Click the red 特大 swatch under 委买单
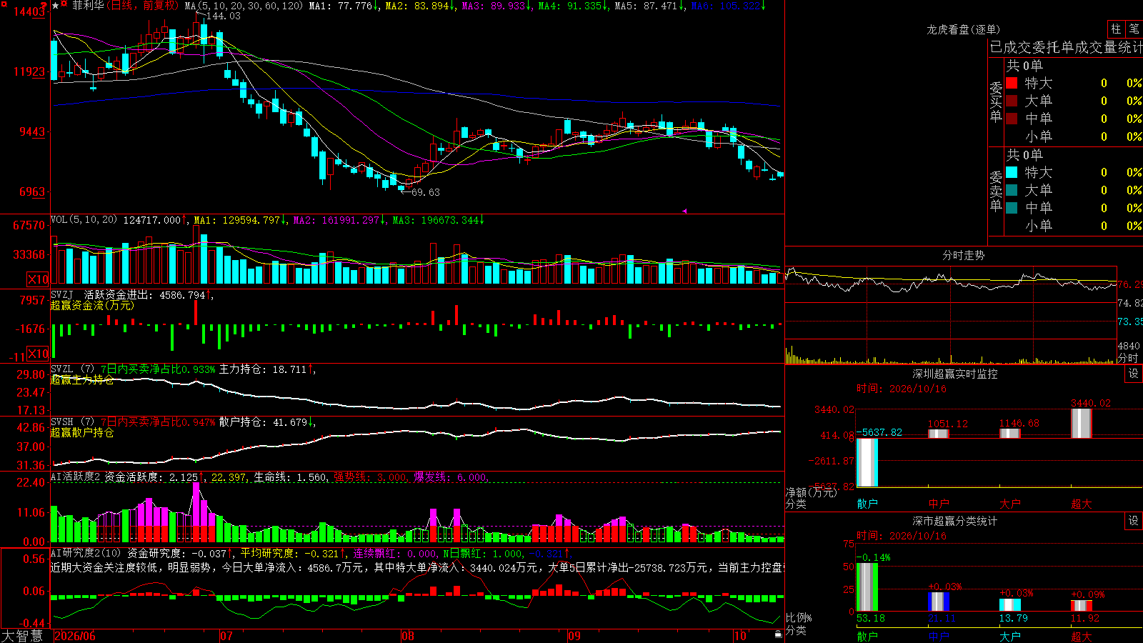 point(1012,83)
